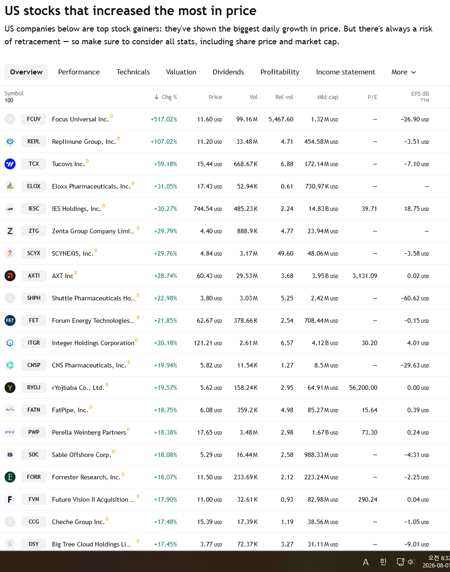The width and height of the screenshot is (450, 572).
Task: Toggle the Korean input language indicator
Action: [x=383, y=562]
